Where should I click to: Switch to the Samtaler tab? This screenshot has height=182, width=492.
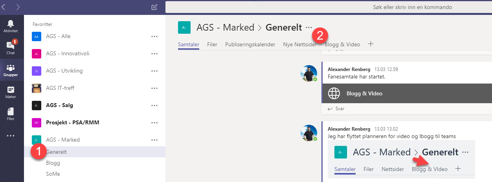tap(189, 44)
